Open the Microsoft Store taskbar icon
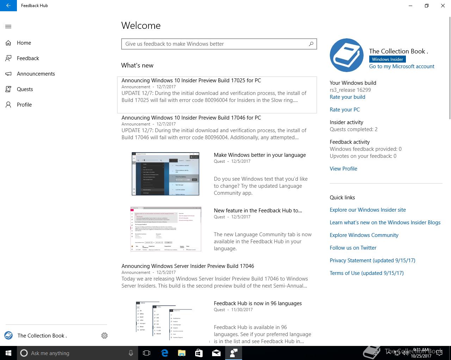The image size is (451, 360). (199, 353)
